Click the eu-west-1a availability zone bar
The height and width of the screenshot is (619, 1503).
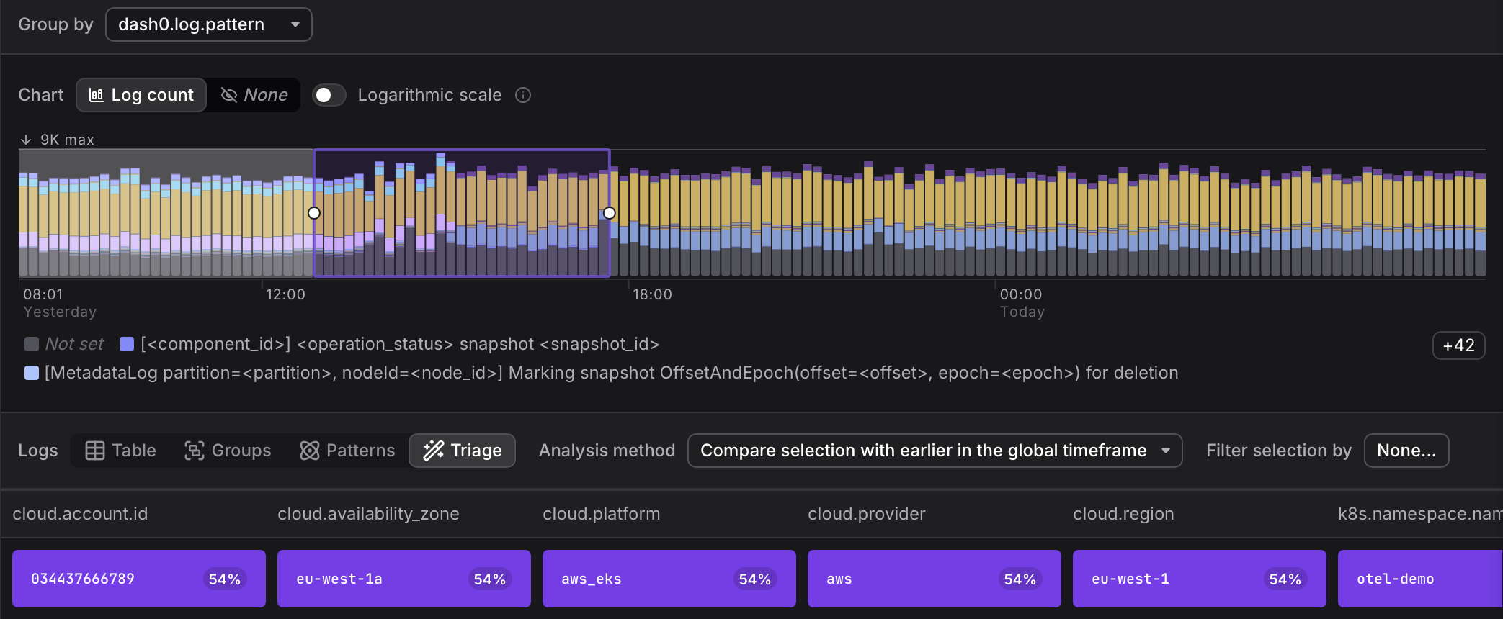click(403, 579)
